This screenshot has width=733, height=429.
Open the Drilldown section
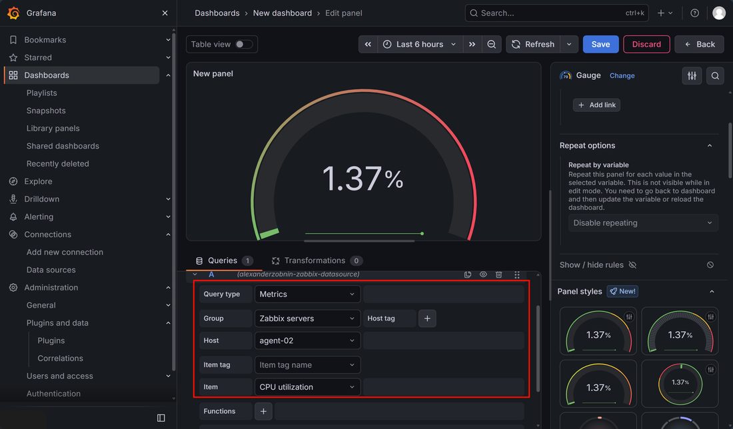pos(41,199)
